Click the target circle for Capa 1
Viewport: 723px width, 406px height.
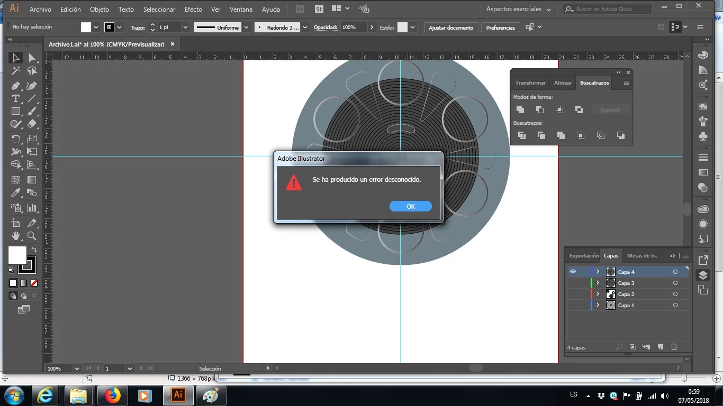click(675, 305)
